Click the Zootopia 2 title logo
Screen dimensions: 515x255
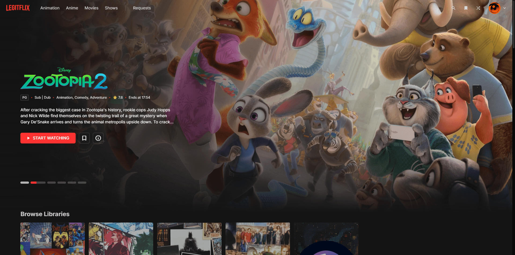click(x=64, y=79)
